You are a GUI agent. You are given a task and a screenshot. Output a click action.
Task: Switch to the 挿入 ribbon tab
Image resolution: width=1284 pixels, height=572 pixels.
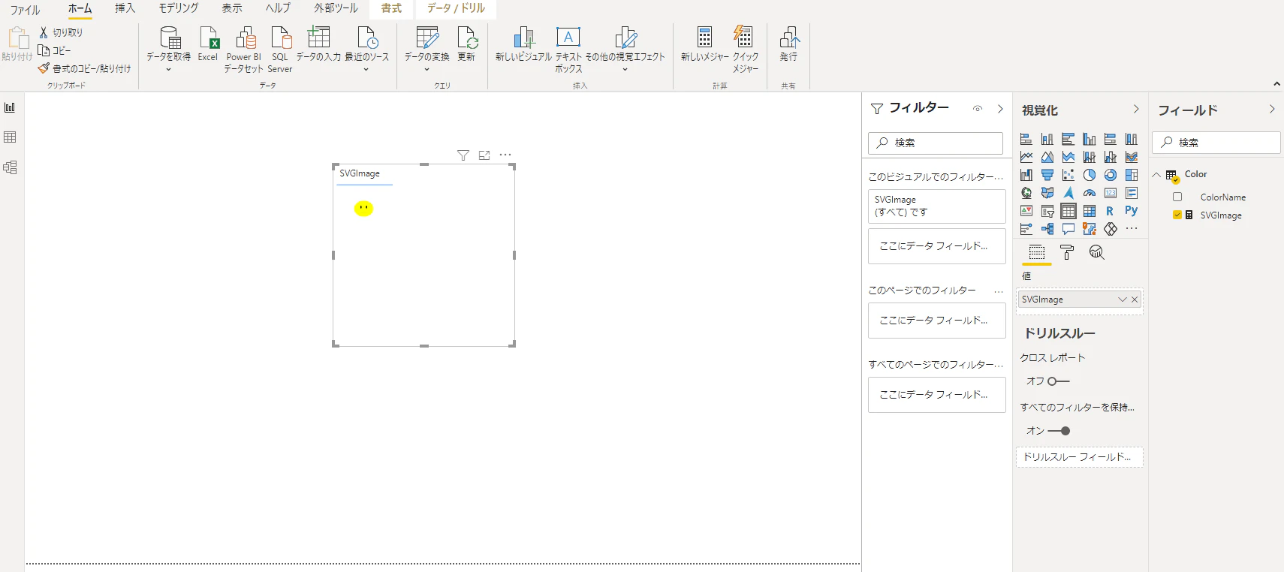point(125,8)
